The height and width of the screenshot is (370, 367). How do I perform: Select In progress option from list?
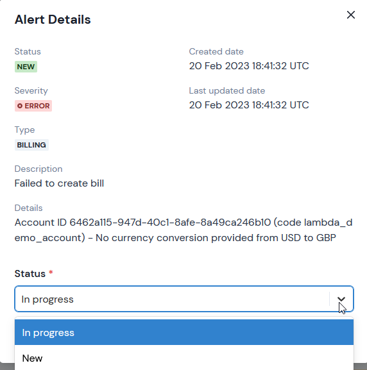pos(184,332)
